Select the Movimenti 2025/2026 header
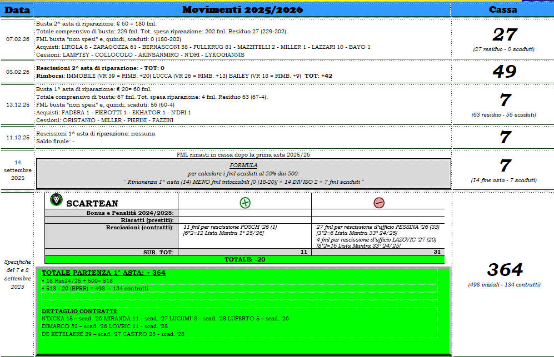The height and width of the screenshot is (357, 554). (242, 10)
